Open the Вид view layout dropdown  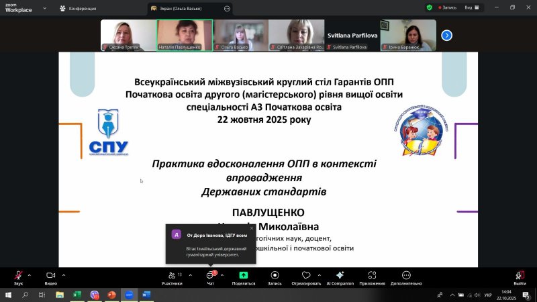(x=471, y=8)
